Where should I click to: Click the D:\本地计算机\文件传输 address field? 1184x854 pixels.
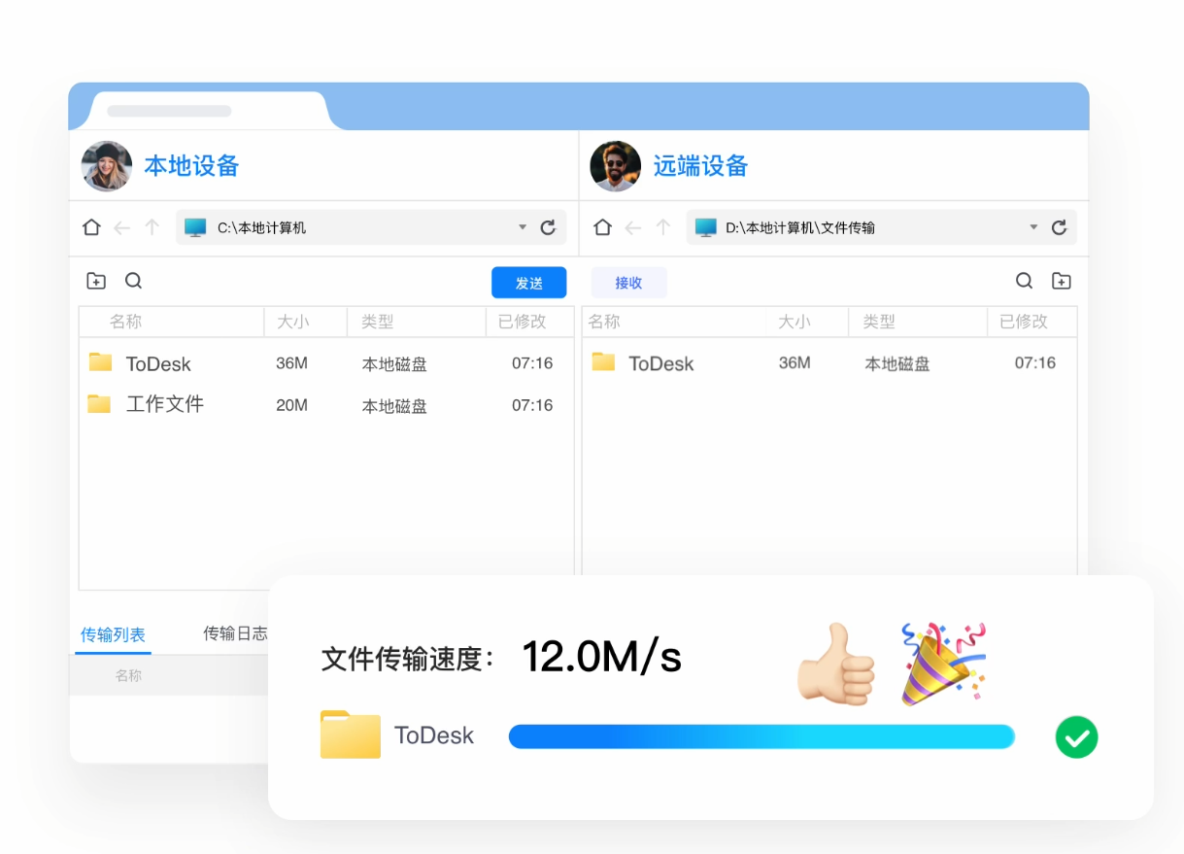(x=882, y=227)
